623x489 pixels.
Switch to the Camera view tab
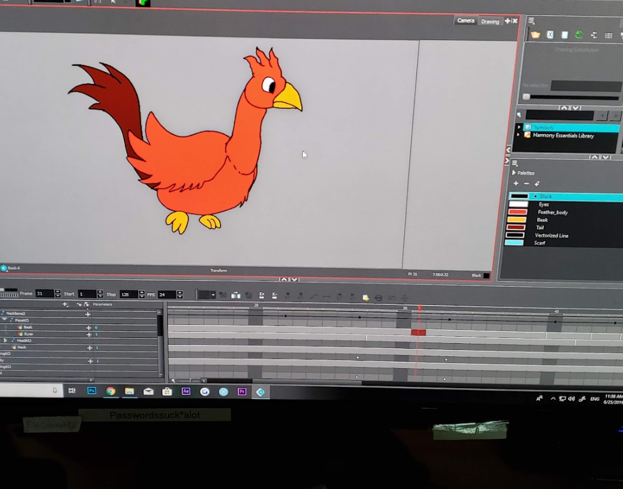(x=465, y=20)
